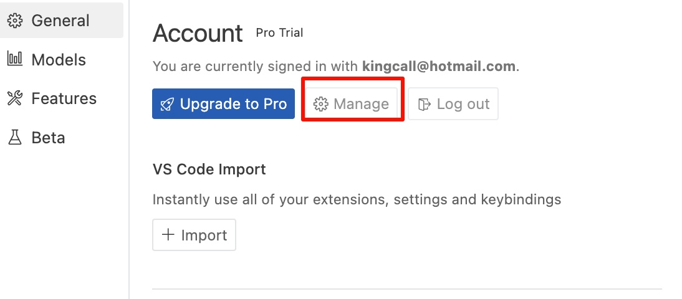Import VS Code settings with the Import button
This screenshot has width=682, height=299.
click(194, 235)
